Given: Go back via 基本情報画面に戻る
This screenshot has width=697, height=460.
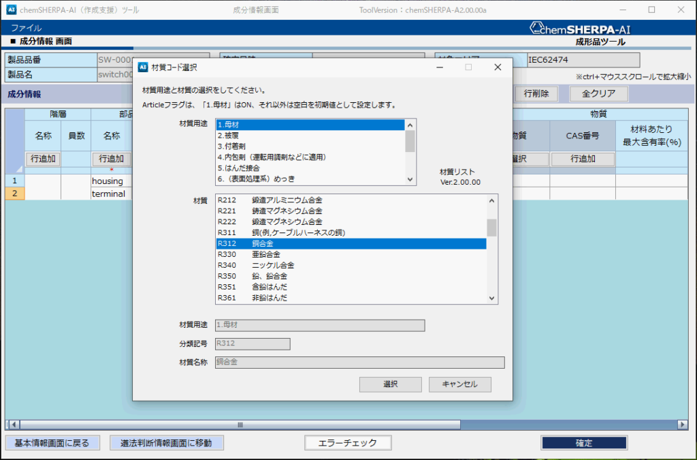Looking at the screenshot, I should pyautogui.click(x=52, y=443).
